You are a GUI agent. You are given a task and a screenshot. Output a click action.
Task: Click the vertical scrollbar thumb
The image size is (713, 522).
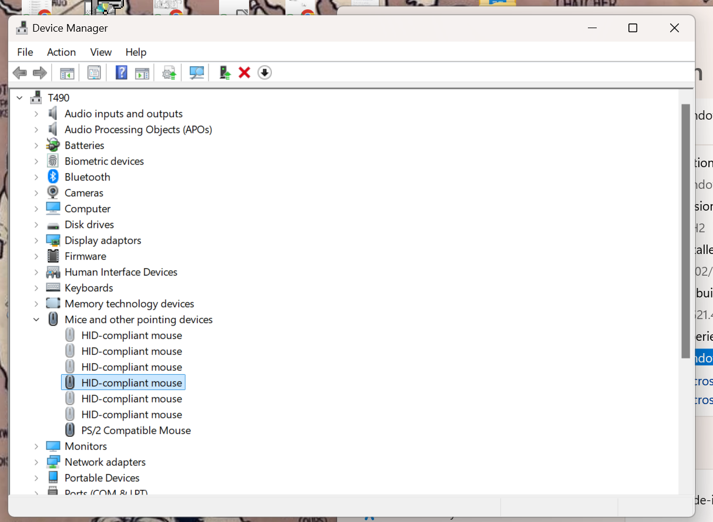click(685, 231)
